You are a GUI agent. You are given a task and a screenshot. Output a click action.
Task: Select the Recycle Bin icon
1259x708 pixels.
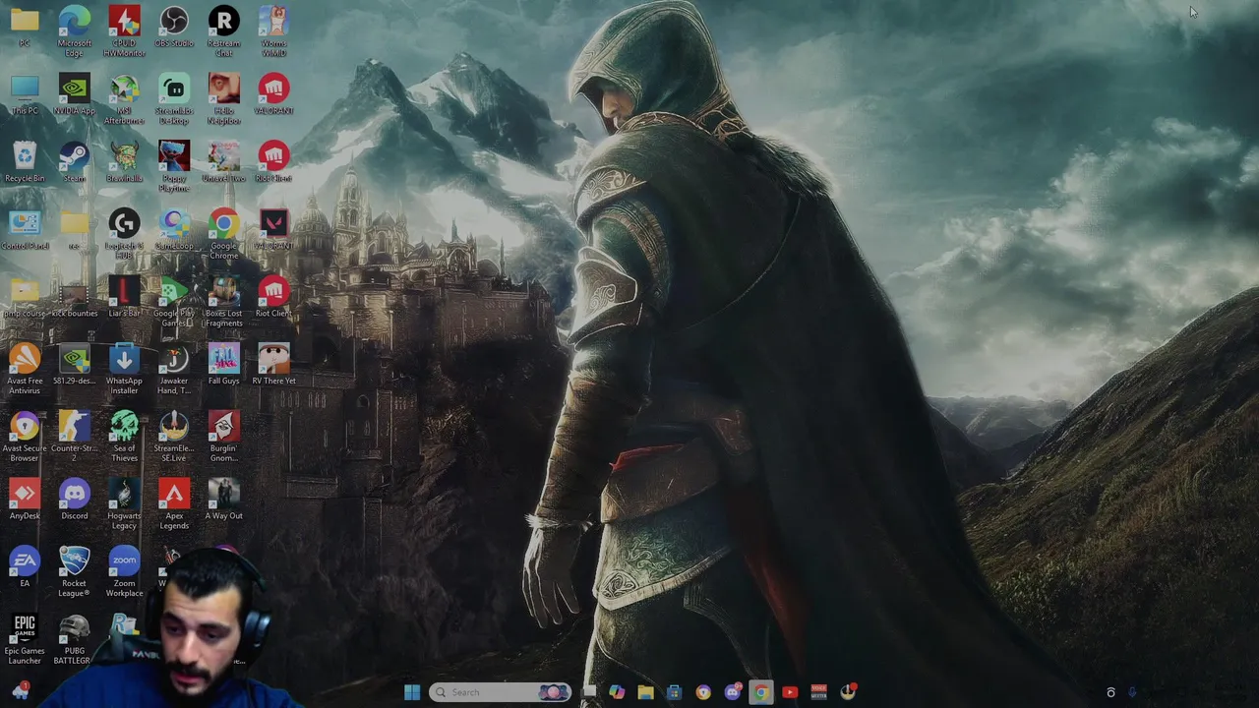pyautogui.click(x=25, y=162)
